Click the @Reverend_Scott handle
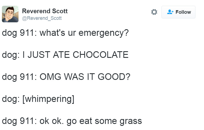 pos(42,18)
